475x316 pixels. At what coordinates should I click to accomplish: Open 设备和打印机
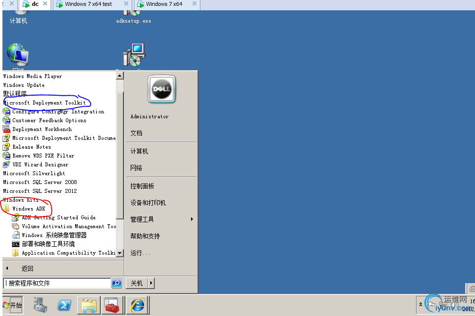click(x=148, y=203)
